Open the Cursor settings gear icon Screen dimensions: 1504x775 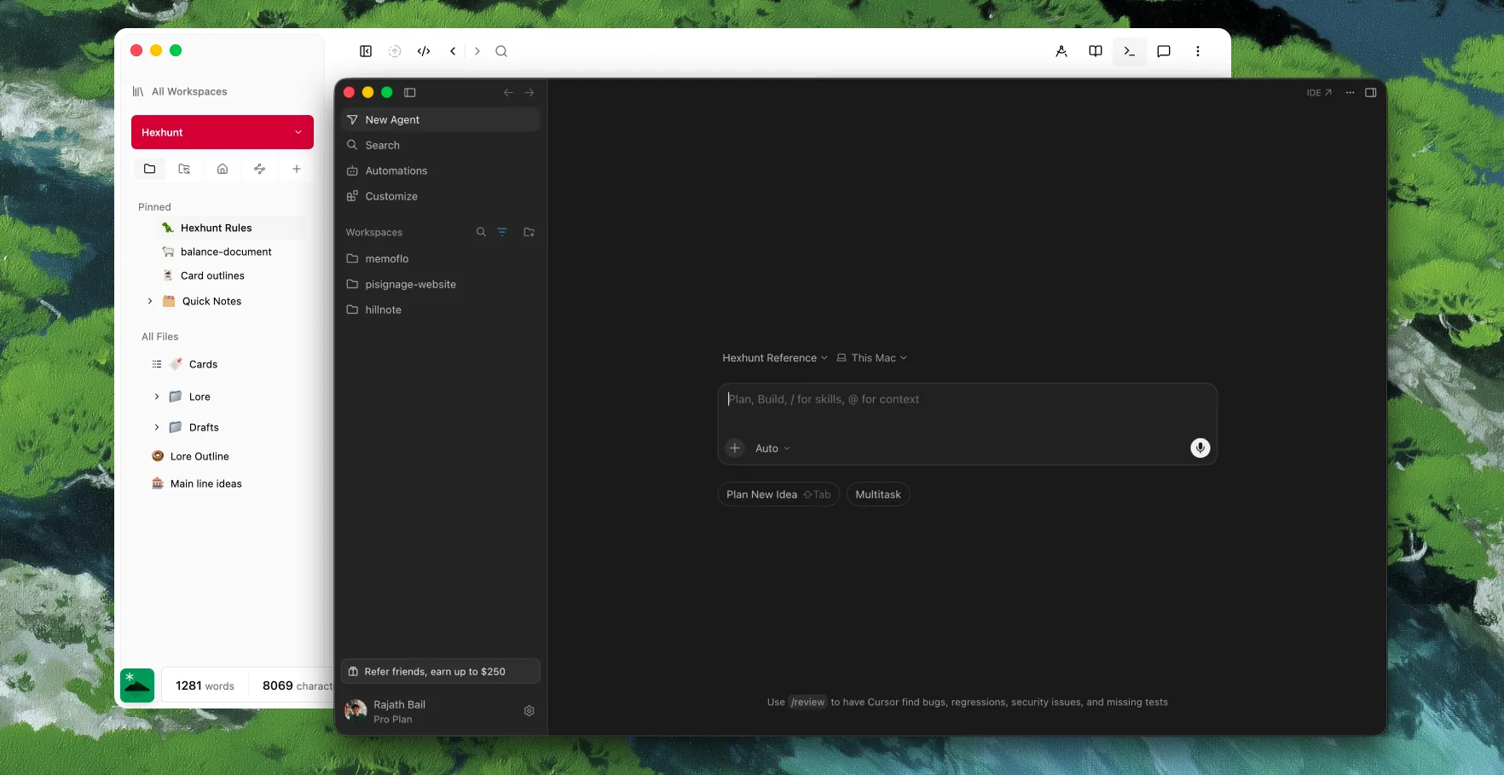click(529, 711)
